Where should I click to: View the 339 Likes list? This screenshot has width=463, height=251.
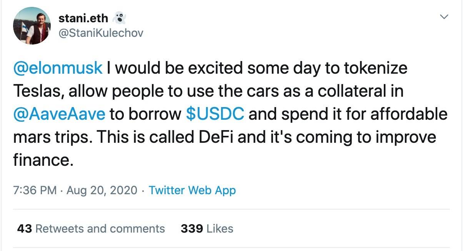click(x=207, y=229)
